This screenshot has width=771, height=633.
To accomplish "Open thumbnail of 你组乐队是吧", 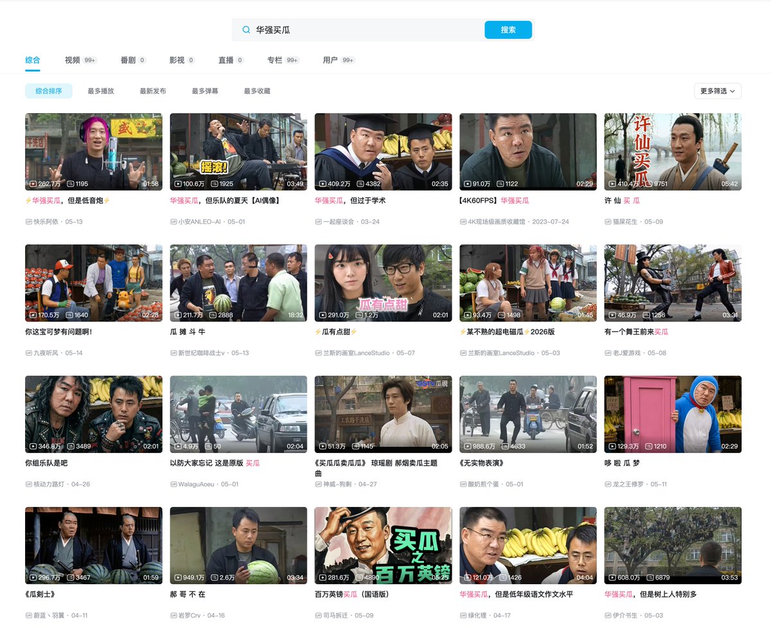I will 94,415.
